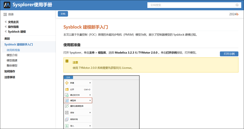Open 注意事项 in the sidebar
The image size is (244, 129).
coord(10,77)
